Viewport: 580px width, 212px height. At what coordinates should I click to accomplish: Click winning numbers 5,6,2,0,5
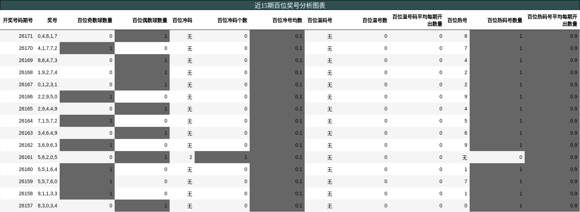[47, 157]
